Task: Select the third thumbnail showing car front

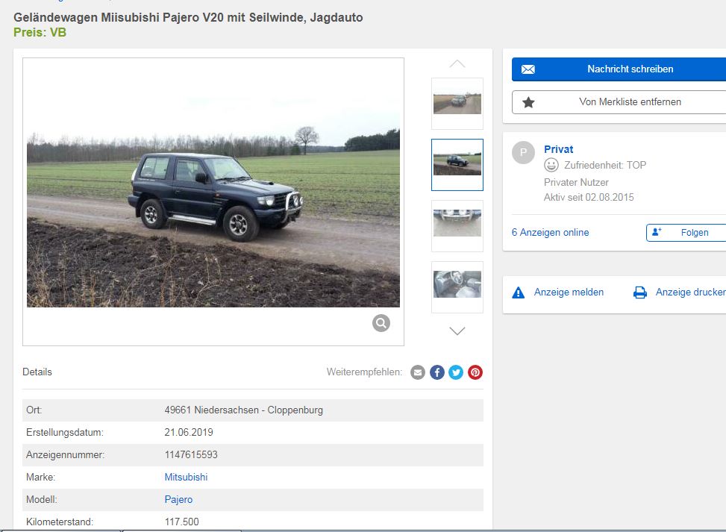Action: pos(457,225)
